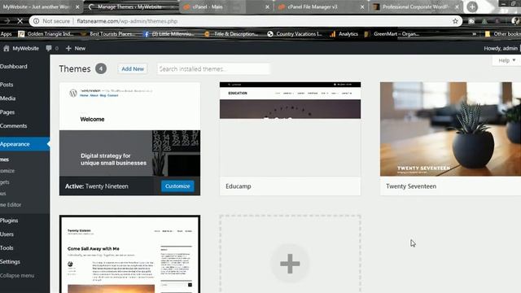
Task: Open Widgets submenu item under Appearance
Action: click(x=5, y=182)
